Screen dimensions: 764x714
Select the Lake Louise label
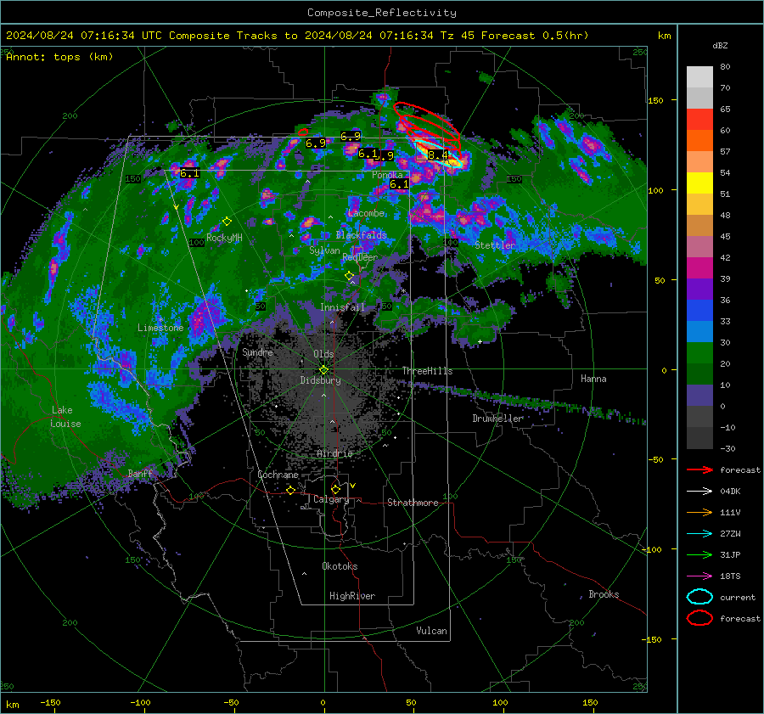(x=65, y=417)
